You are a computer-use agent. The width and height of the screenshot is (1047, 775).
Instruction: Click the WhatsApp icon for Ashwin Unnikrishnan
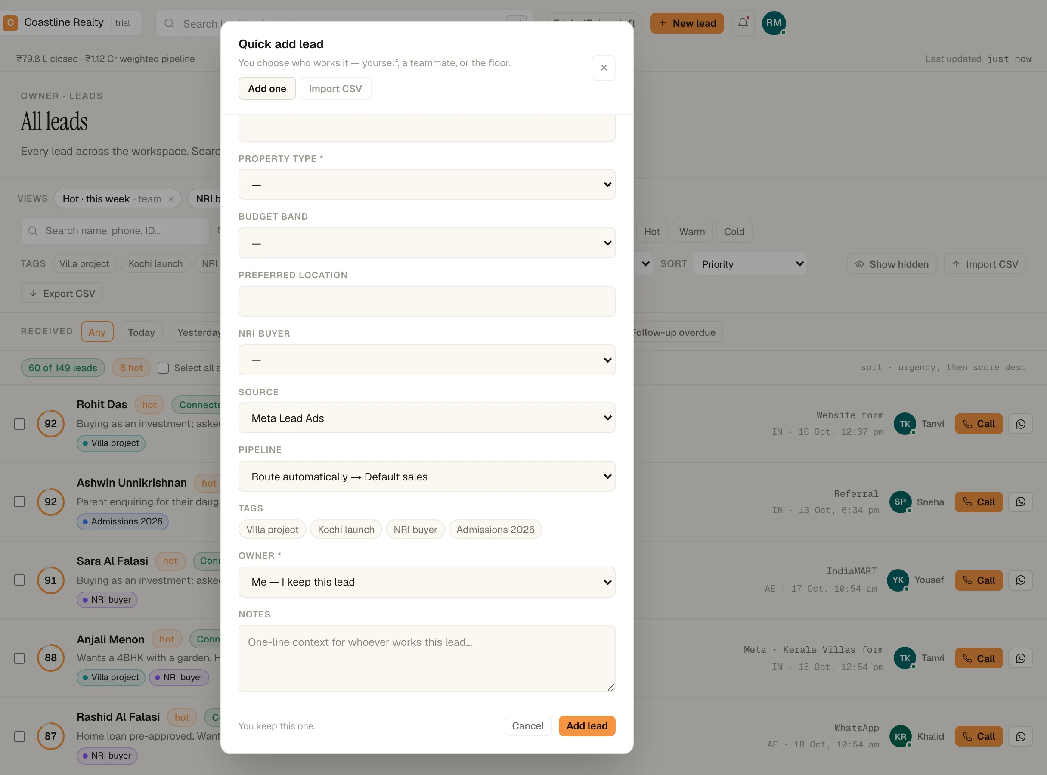pos(1020,502)
